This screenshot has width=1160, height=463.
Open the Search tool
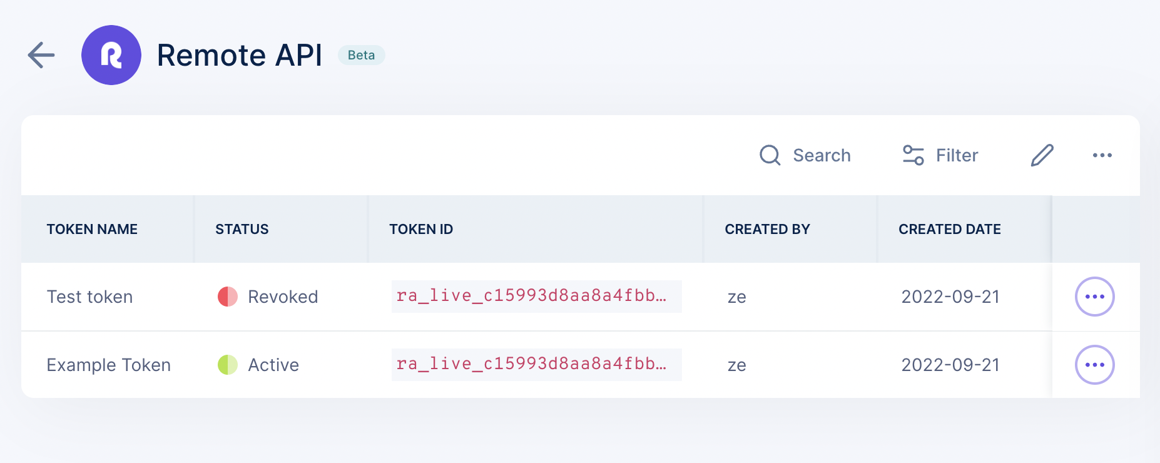coord(805,155)
